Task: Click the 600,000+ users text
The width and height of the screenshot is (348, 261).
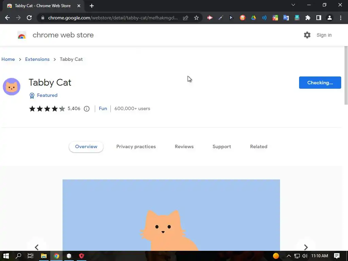Action: pyautogui.click(x=132, y=108)
